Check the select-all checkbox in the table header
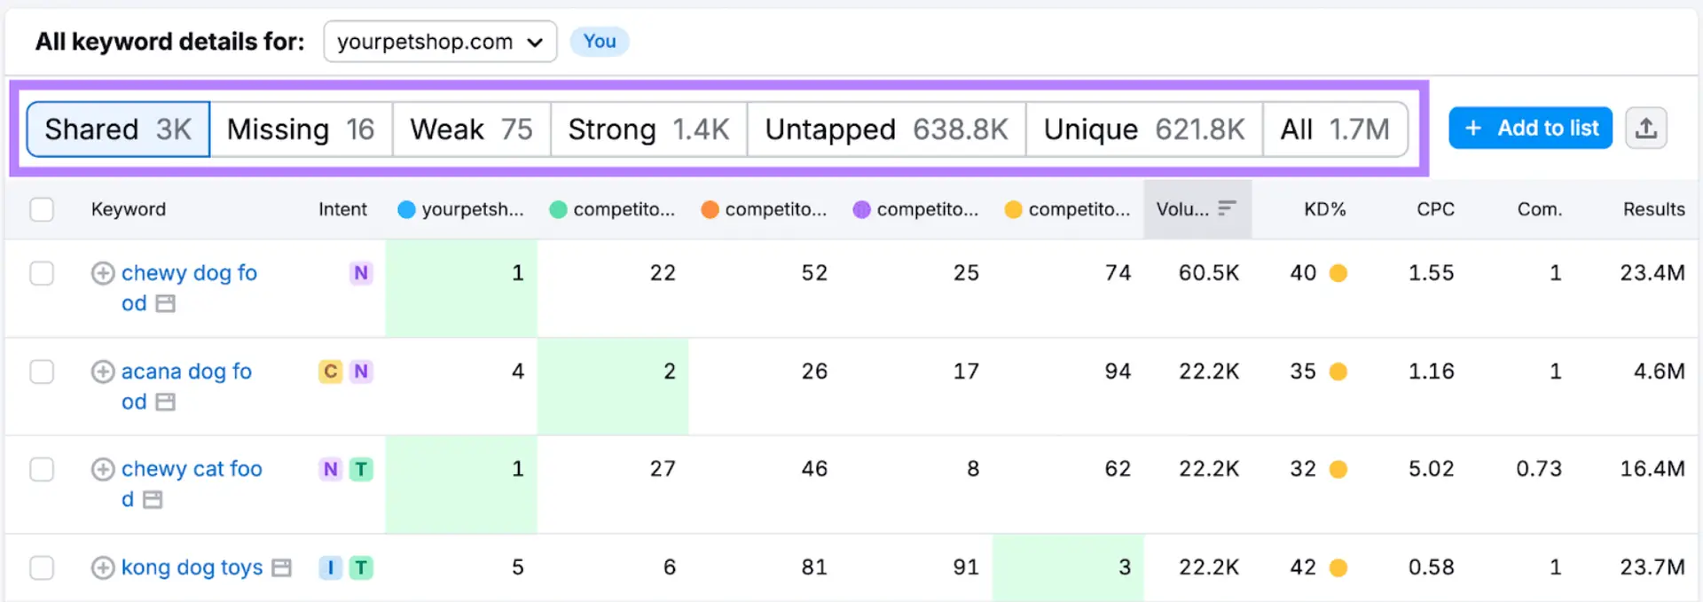1703x602 pixels. tap(42, 209)
